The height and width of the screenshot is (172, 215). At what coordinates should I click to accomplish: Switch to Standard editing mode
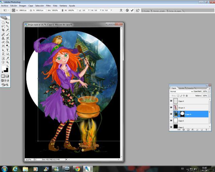pos(3,76)
